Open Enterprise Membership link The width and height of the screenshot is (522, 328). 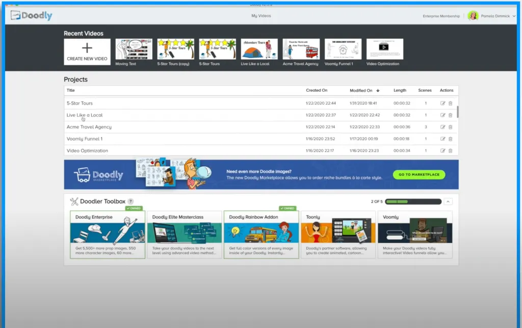coord(441,16)
